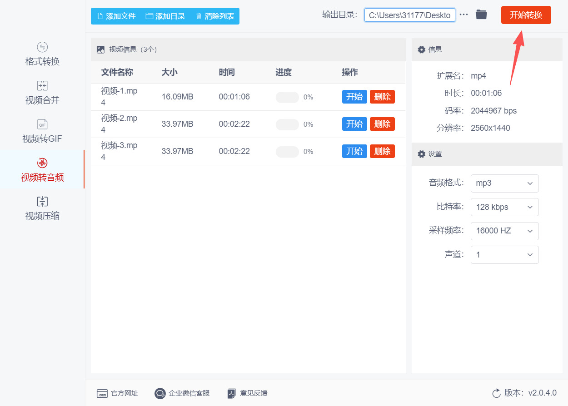Open 视频转GIF section
The height and width of the screenshot is (406, 568).
coord(42,131)
